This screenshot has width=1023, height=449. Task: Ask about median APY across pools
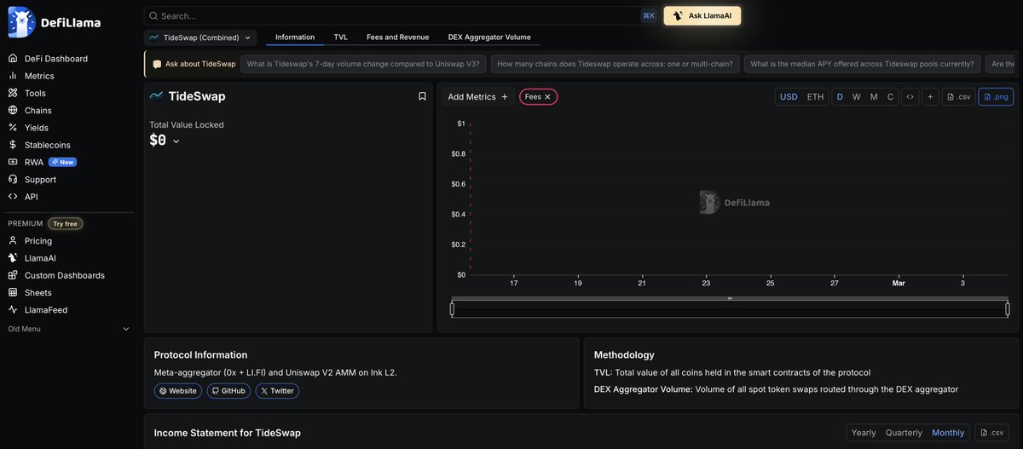click(862, 64)
